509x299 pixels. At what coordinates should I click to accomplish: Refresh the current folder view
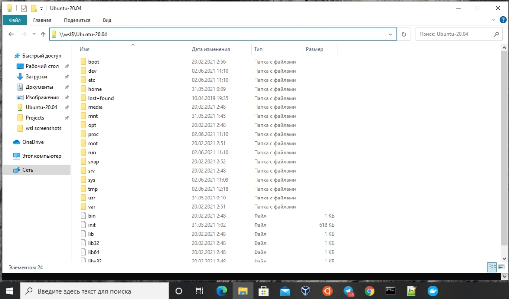pyautogui.click(x=404, y=34)
